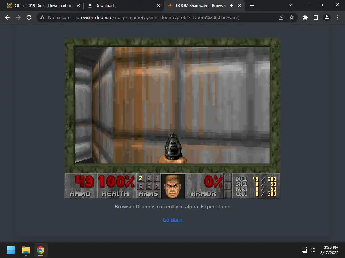345x258 pixels.
Task: Click the Chrome taskbar icon
Action: point(40,250)
